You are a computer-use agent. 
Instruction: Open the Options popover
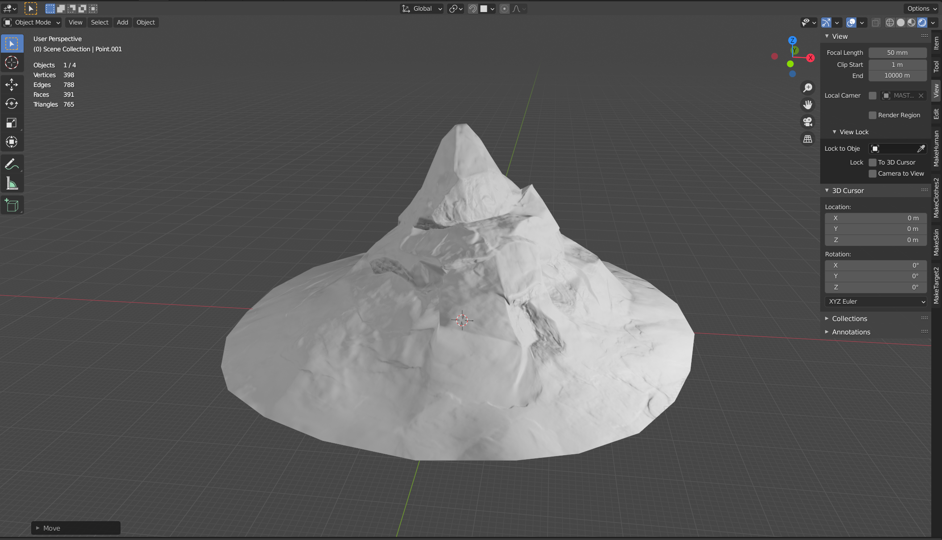click(x=921, y=8)
